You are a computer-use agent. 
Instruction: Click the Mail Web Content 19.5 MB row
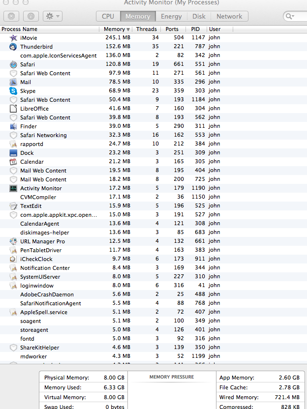coord(153,171)
